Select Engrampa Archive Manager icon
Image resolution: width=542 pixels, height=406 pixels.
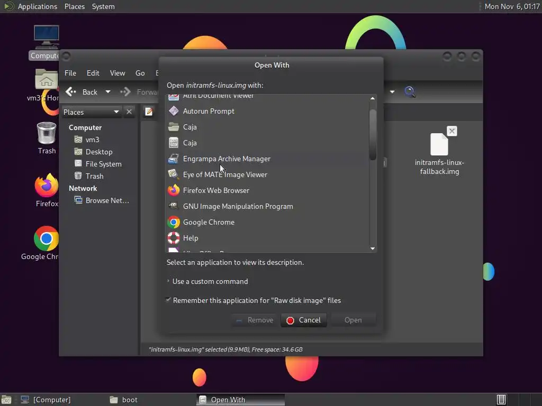[174, 159]
